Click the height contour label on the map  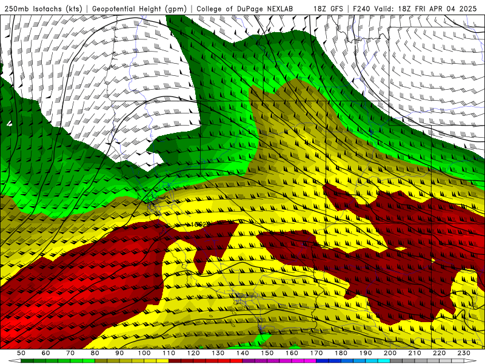coord(201,224)
